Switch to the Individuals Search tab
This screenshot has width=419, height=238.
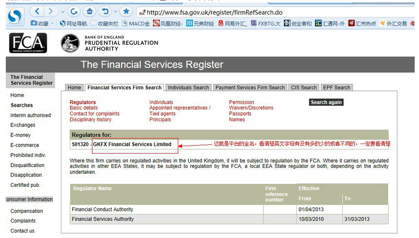click(x=188, y=87)
